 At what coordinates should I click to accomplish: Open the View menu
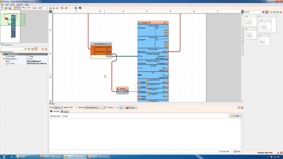tap(12, 5)
